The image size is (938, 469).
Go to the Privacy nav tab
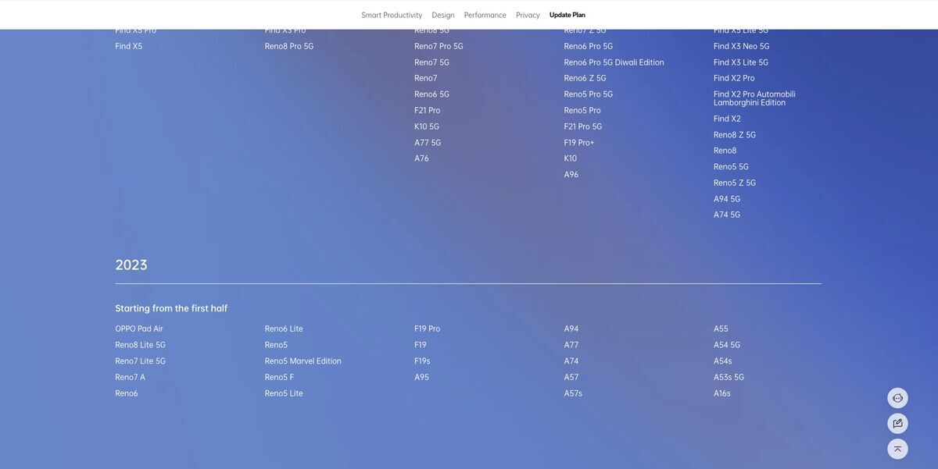pyautogui.click(x=528, y=15)
